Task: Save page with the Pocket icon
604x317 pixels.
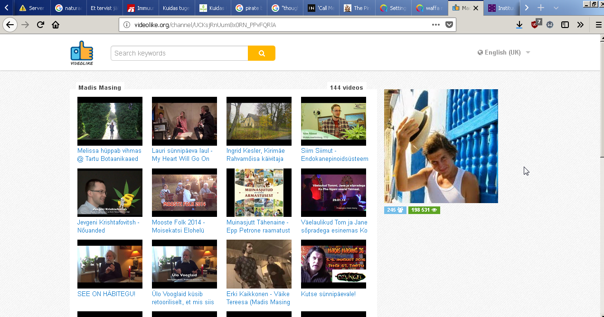Action: pos(449,25)
